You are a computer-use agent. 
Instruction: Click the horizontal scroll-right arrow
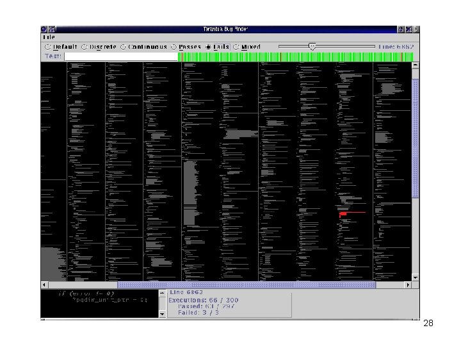408,284
